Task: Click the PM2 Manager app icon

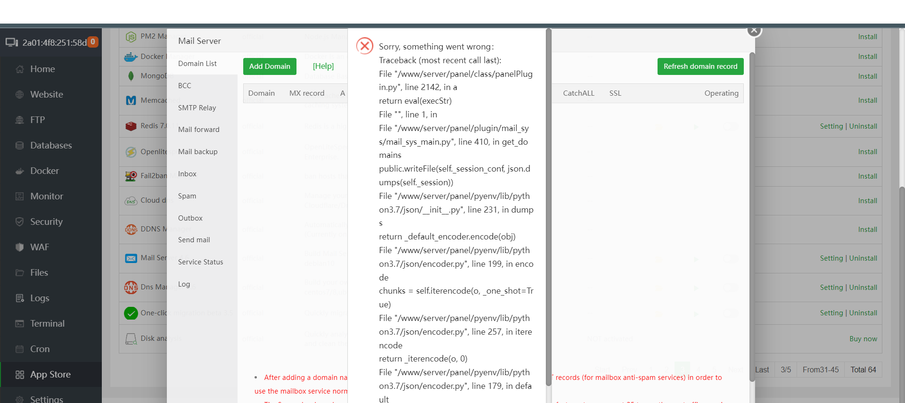Action: pos(131,37)
